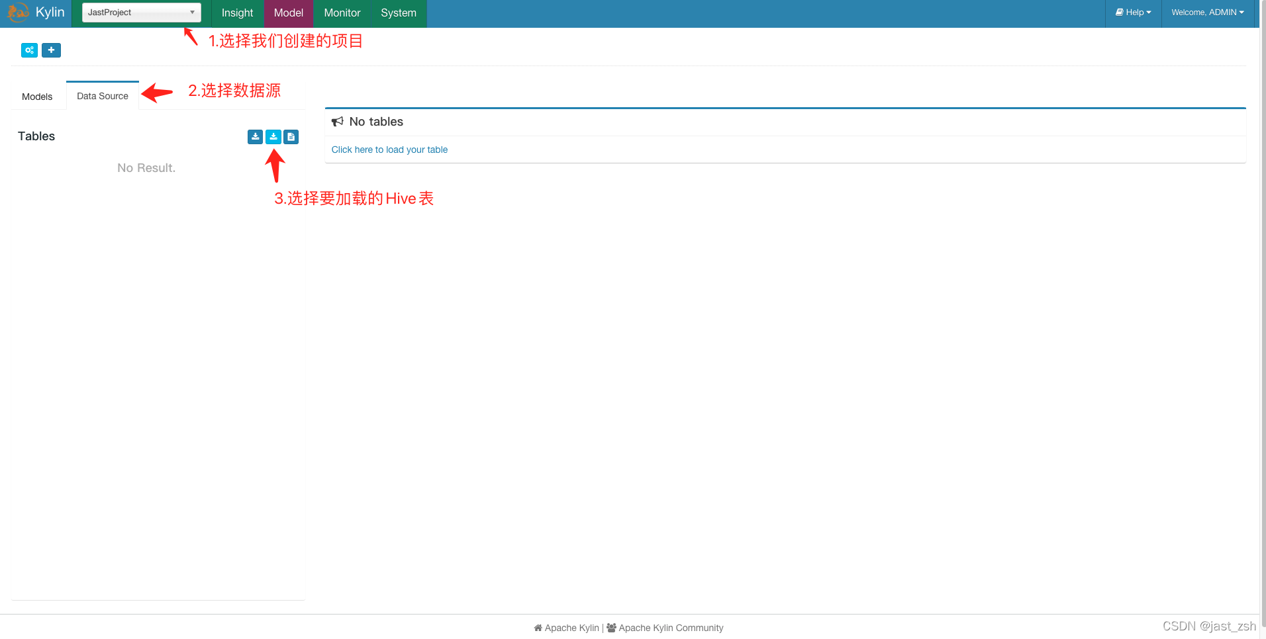Click the Add Streaming Table document icon

point(291,137)
